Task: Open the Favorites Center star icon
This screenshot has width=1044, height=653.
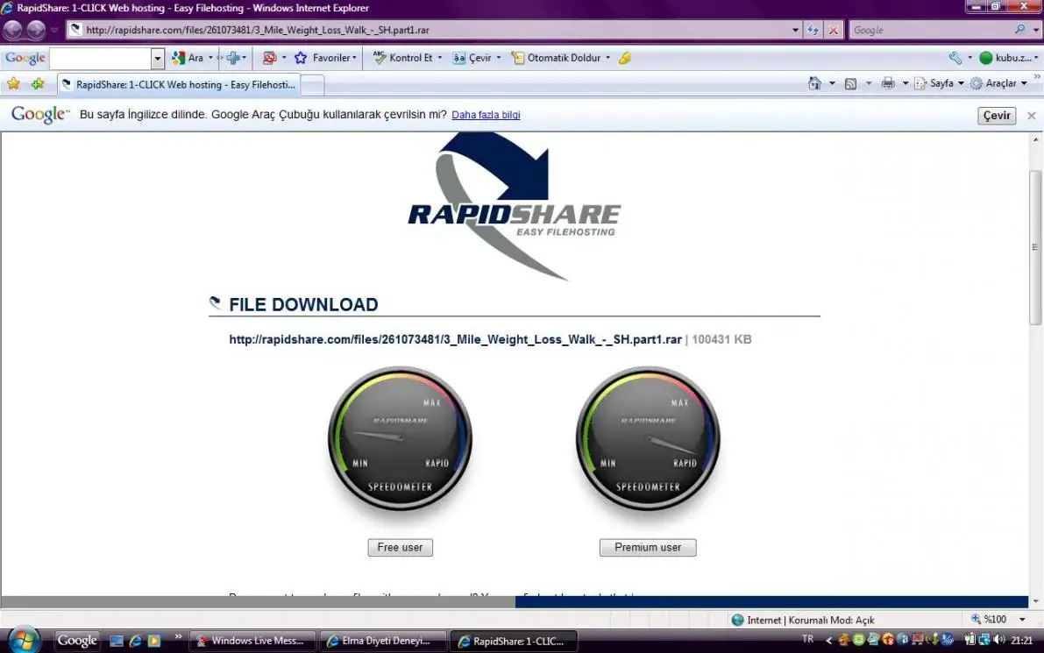Action: coord(13,84)
